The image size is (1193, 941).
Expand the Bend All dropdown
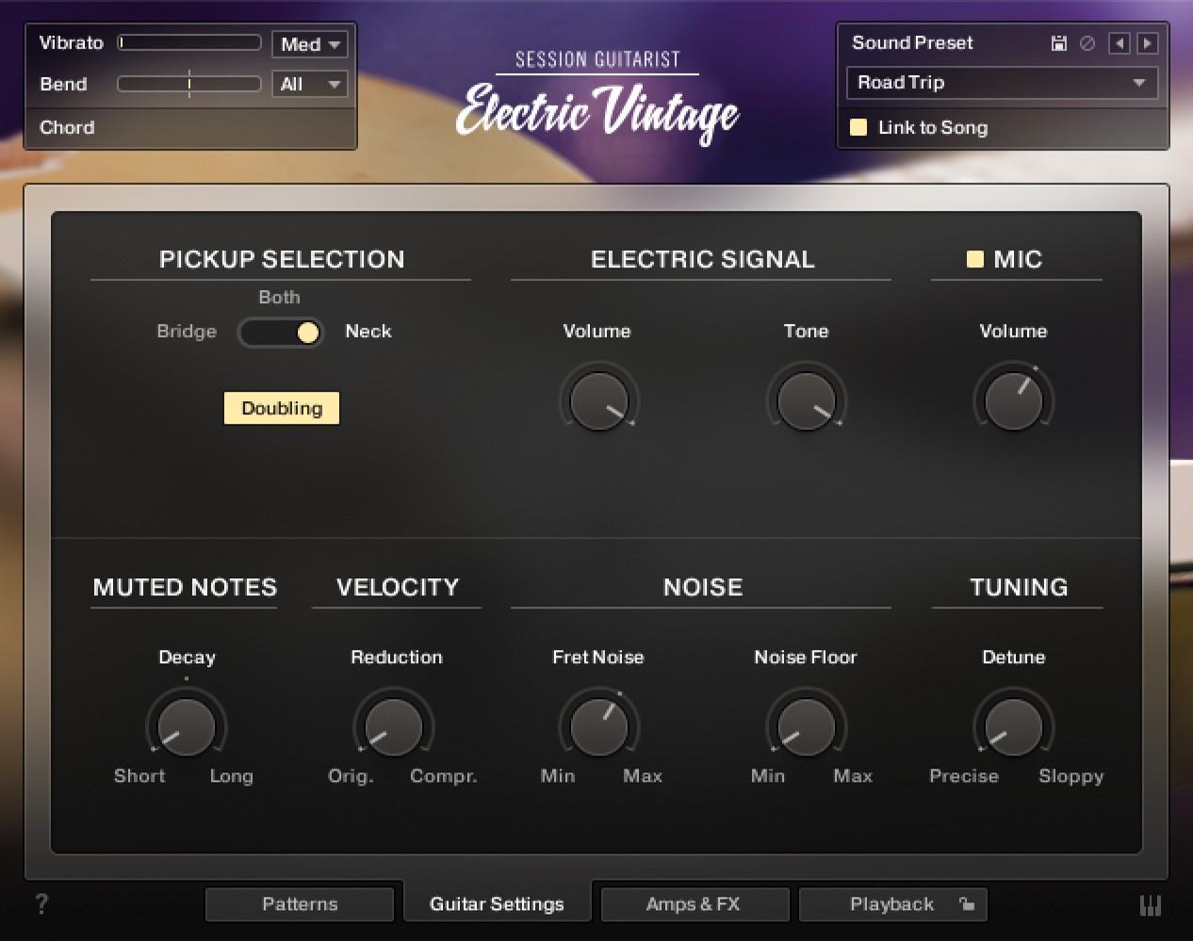tap(310, 84)
